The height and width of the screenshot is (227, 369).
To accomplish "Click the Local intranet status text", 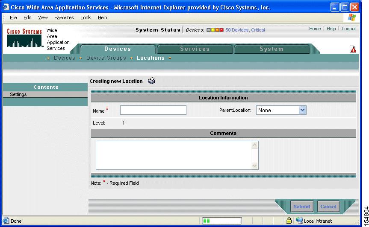I will coord(318,221).
